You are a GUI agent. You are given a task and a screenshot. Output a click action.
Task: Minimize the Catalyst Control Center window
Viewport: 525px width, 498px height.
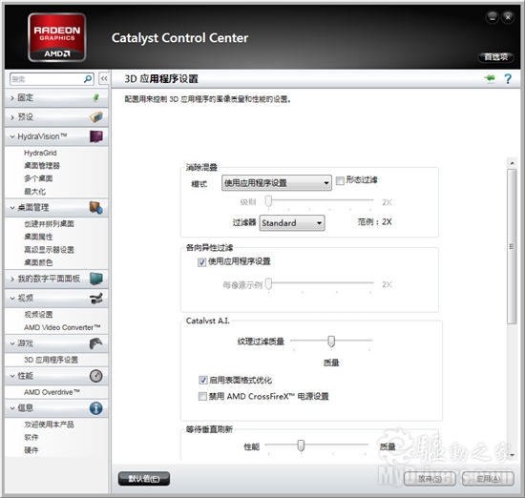tap(492, 17)
